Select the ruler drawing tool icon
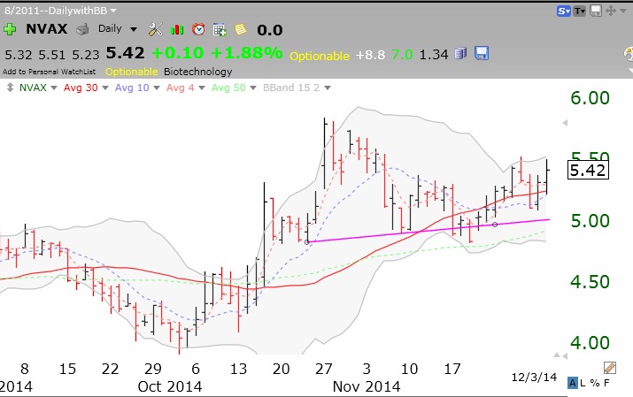The height and width of the screenshot is (397, 633). pyautogui.click(x=610, y=368)
